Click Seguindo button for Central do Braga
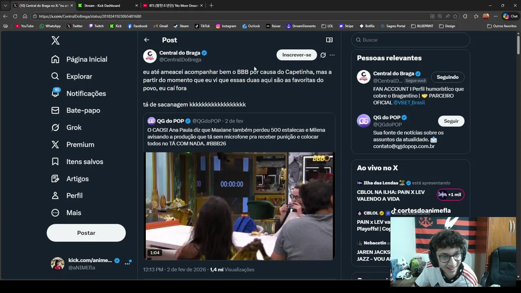The image size is (521, 293). [447, 77]
